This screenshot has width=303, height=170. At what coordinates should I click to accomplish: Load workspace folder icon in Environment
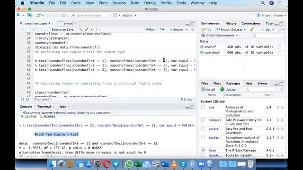pos(203,29)
